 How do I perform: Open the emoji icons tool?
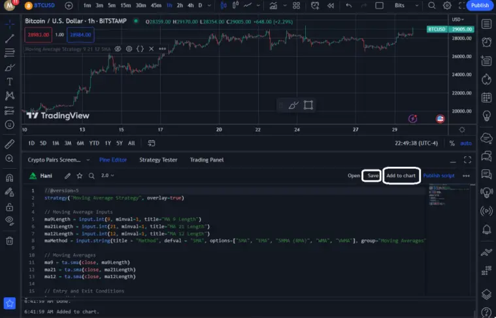pos(10,125)
